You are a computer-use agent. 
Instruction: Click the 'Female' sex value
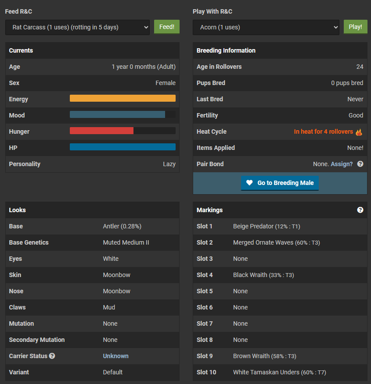click(166, 83)
